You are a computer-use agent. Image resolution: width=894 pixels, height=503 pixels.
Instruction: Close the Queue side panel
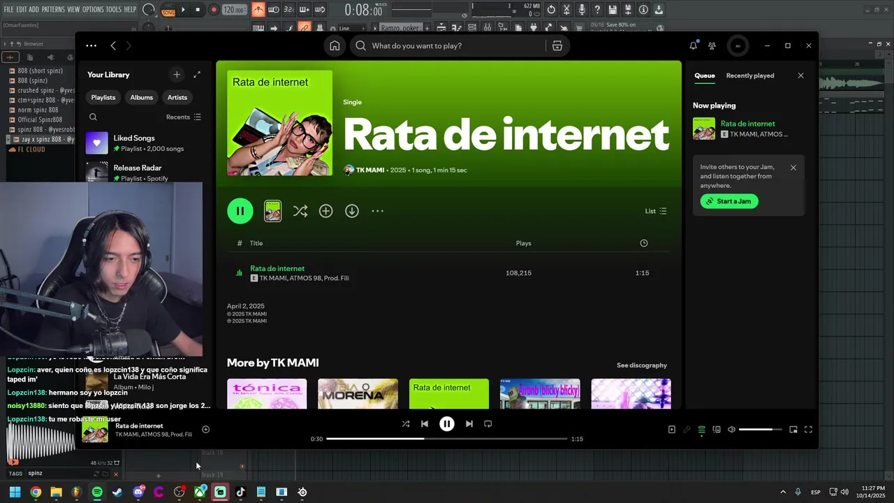[x=801, y=75]
